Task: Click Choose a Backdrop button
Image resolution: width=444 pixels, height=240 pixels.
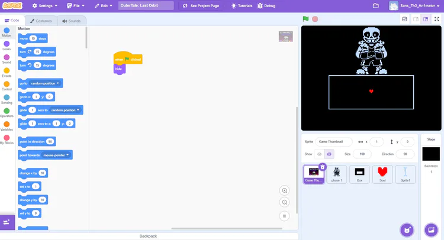Action: pos(431,230)
